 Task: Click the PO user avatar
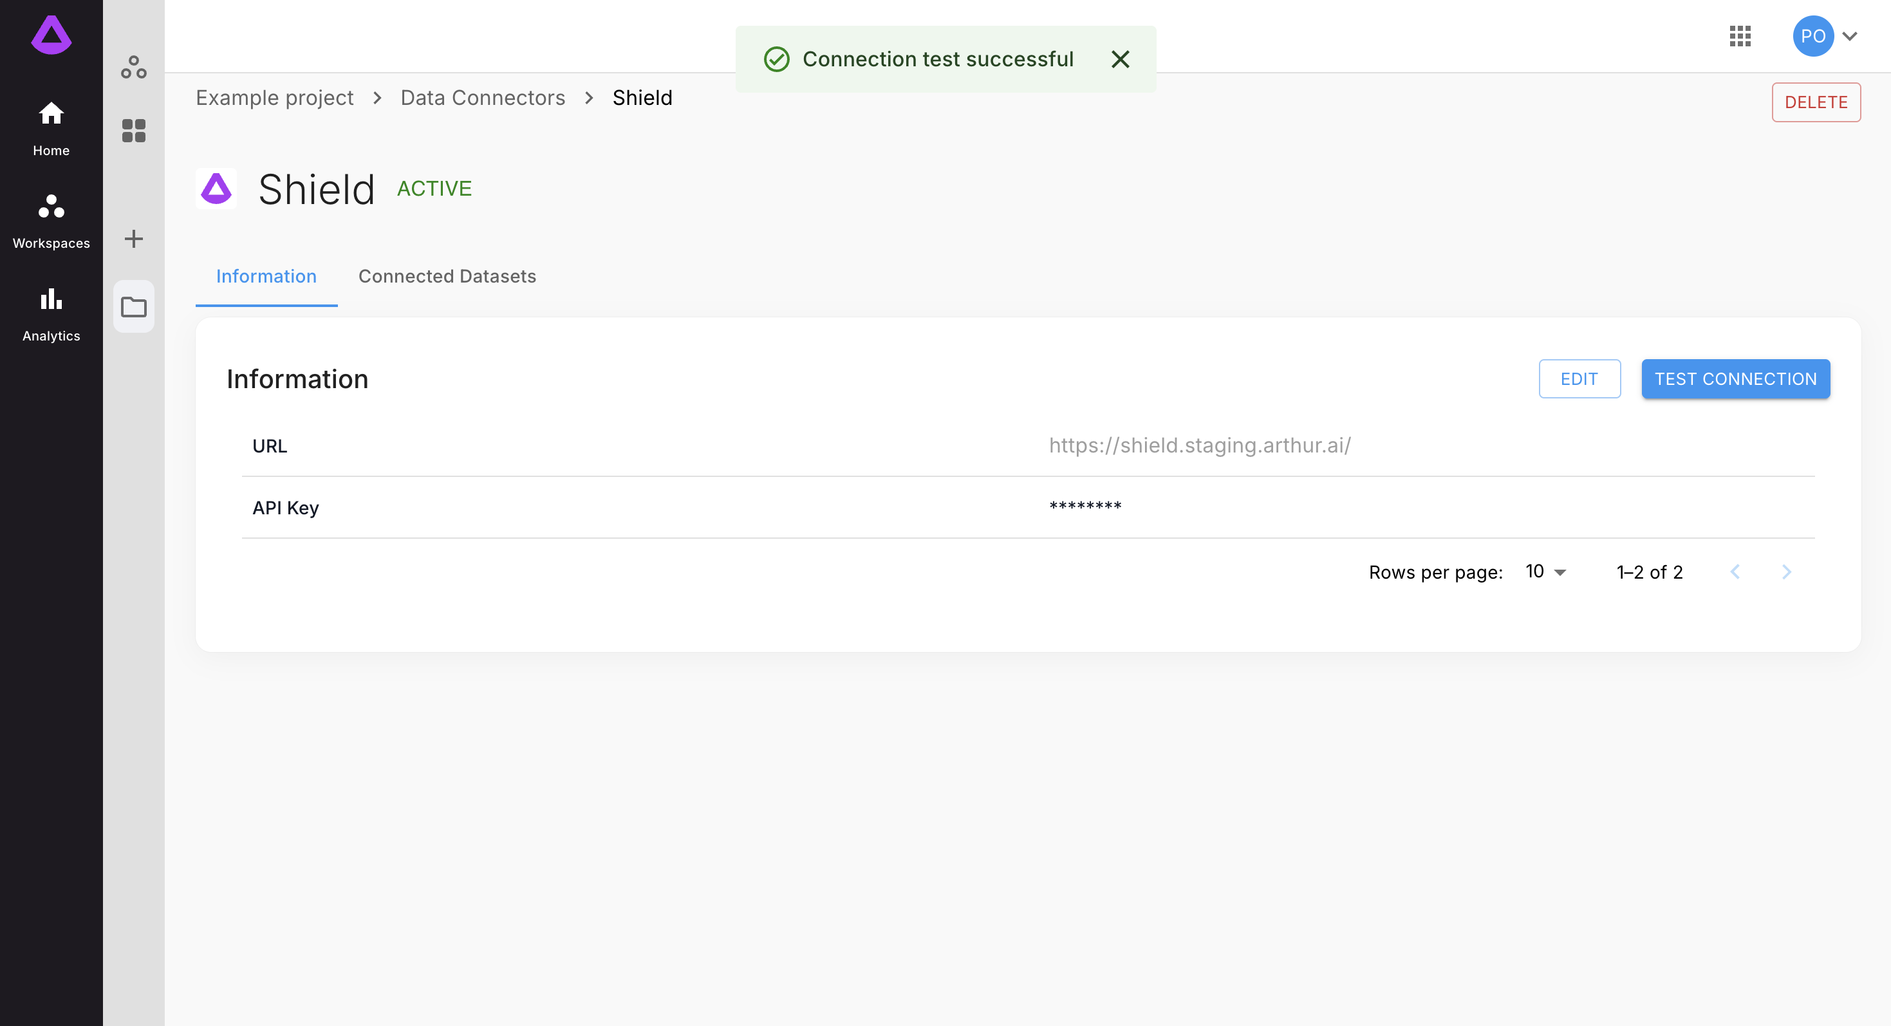pyautogui.click(x=1813, y=36)
